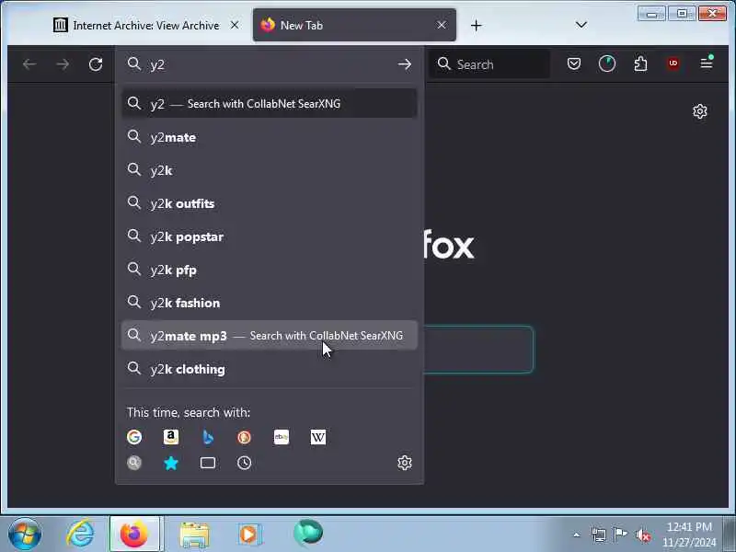Search in Bookmarks via star icon

[171, 463]
